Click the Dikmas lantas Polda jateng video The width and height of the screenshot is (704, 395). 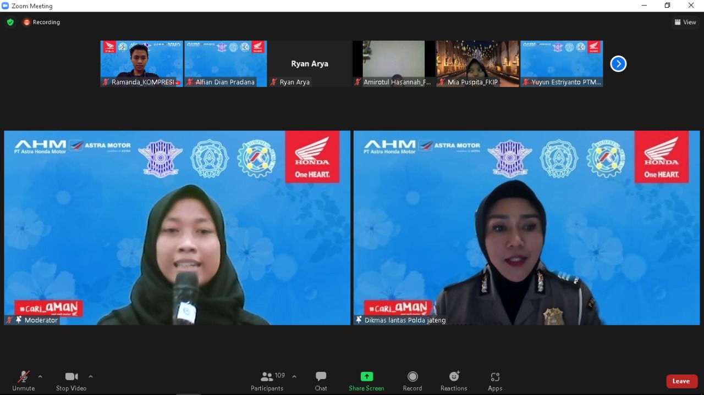coord(526,227)
